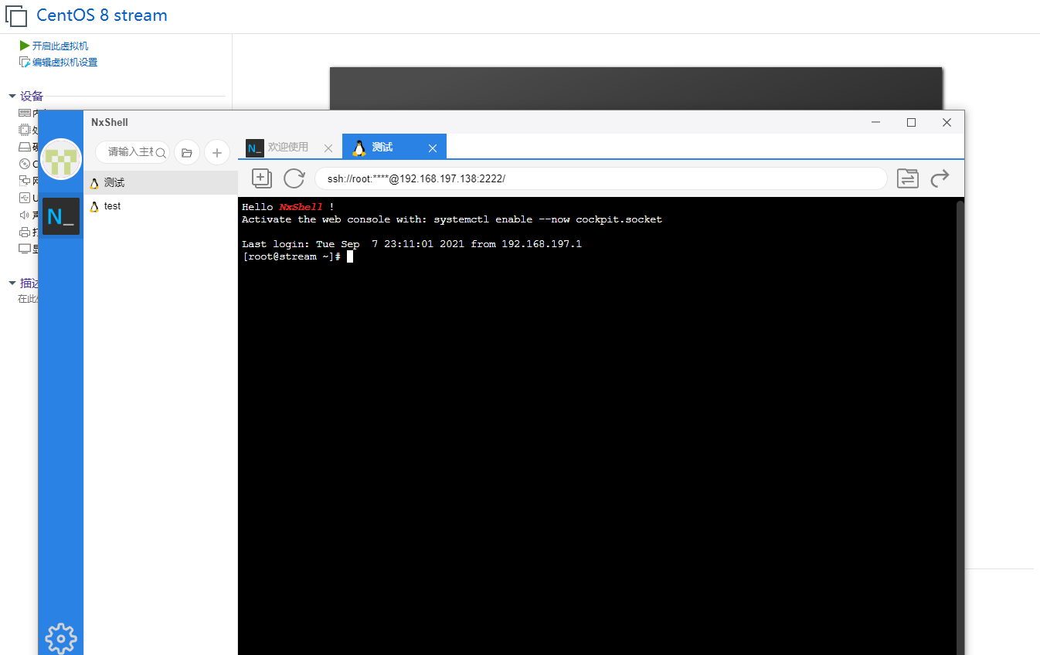
Task: Refresh the SSH session with the reload icon
Action: (x=294, y=178)
